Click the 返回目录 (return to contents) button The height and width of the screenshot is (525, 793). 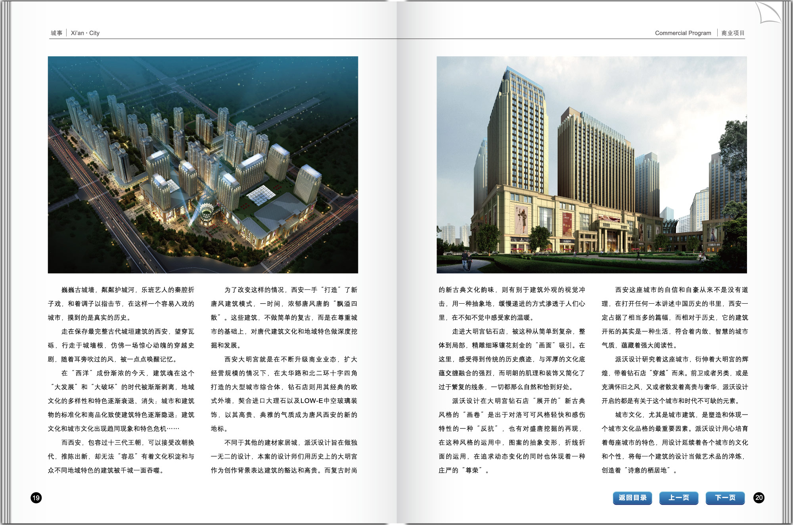click(x=632, y=498)
